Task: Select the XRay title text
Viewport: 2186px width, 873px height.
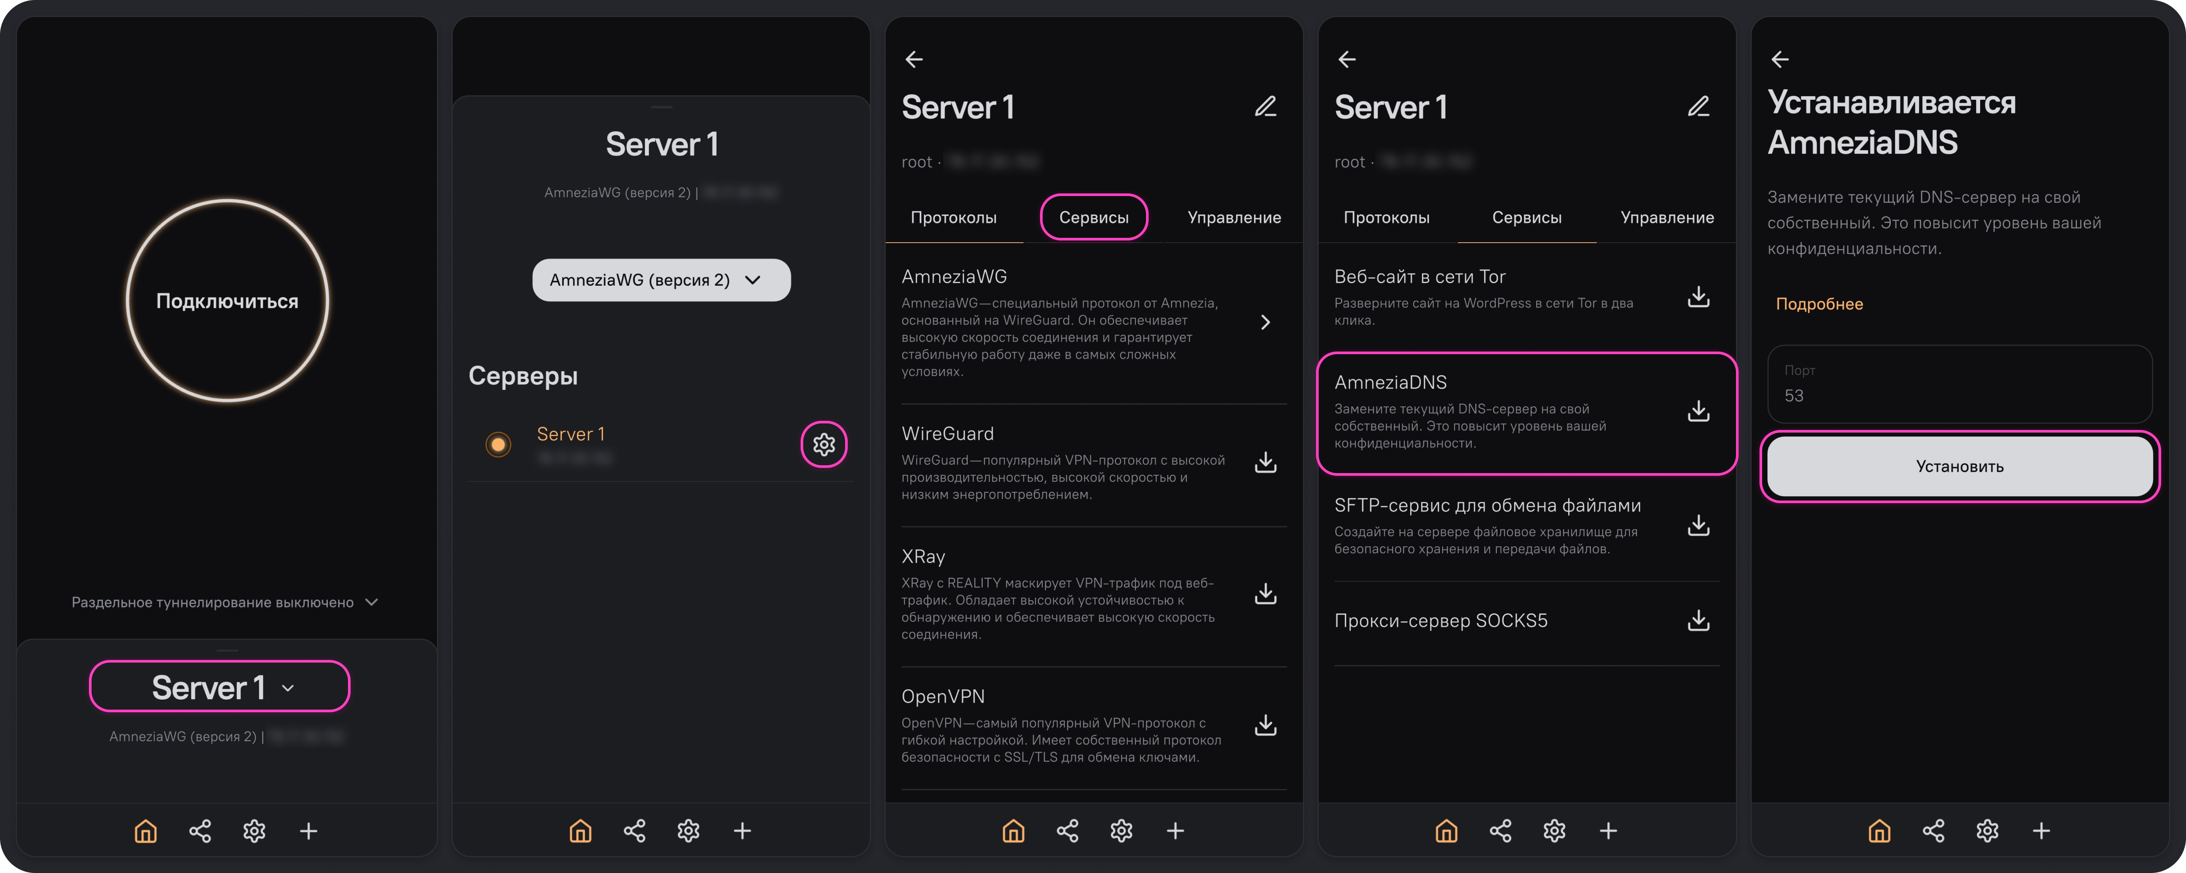Action: click(923, 557)
